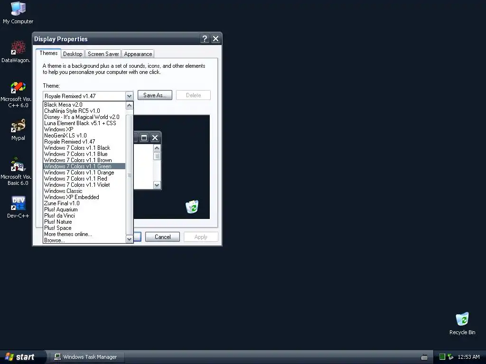Choose Windows 7 Colors v1.1 Brown
Screen dimensions: 486x364
pos(84,160)
